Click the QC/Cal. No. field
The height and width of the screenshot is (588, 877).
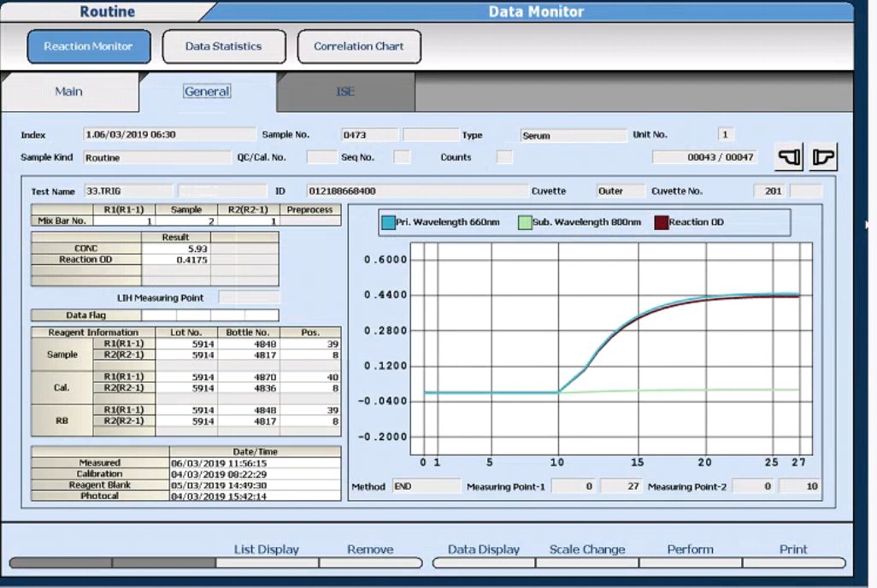tap(322, 157)
